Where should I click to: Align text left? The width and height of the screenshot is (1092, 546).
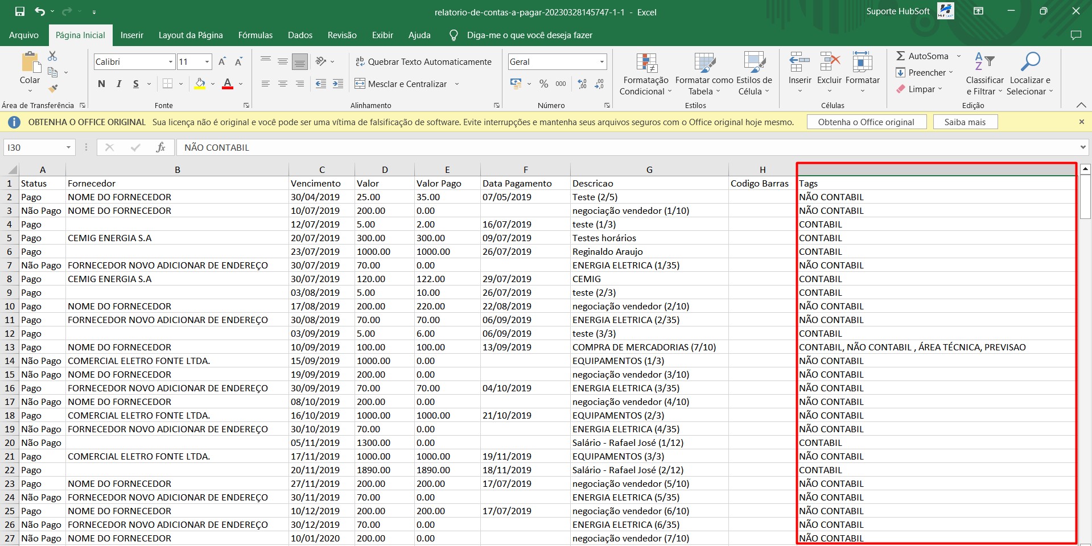click(266, 84)
